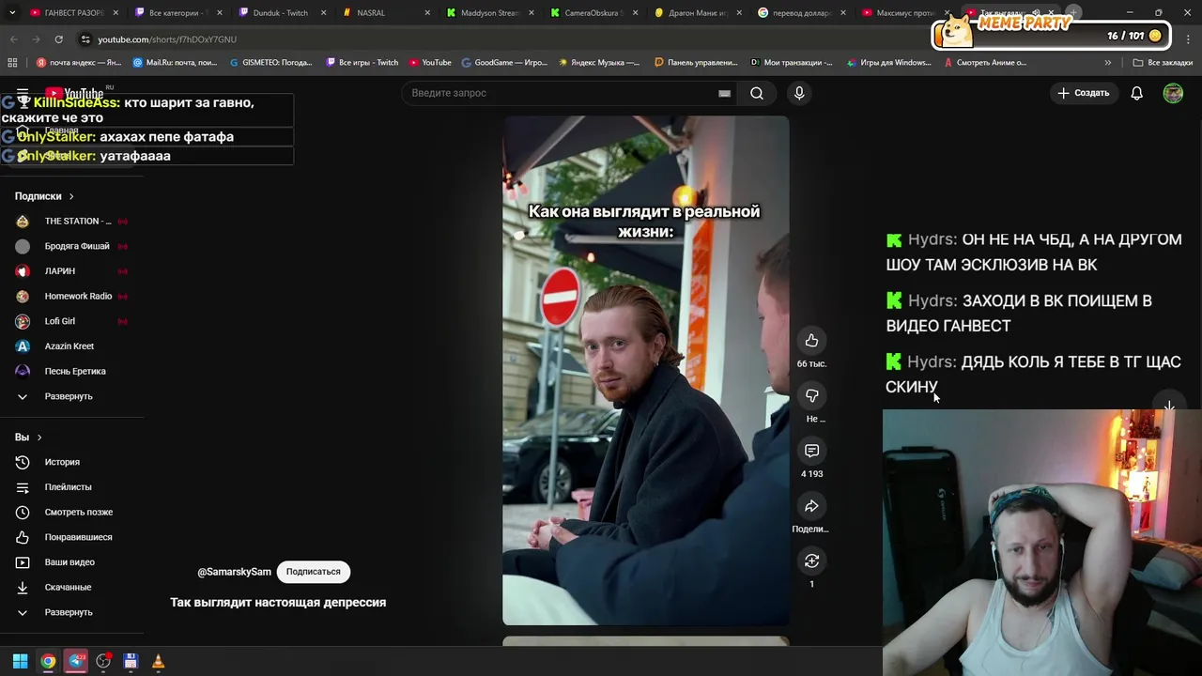Screen dimensions: 1202x676
Task: Jump to newest chat with the down arrow
Action: point(1169,407)
